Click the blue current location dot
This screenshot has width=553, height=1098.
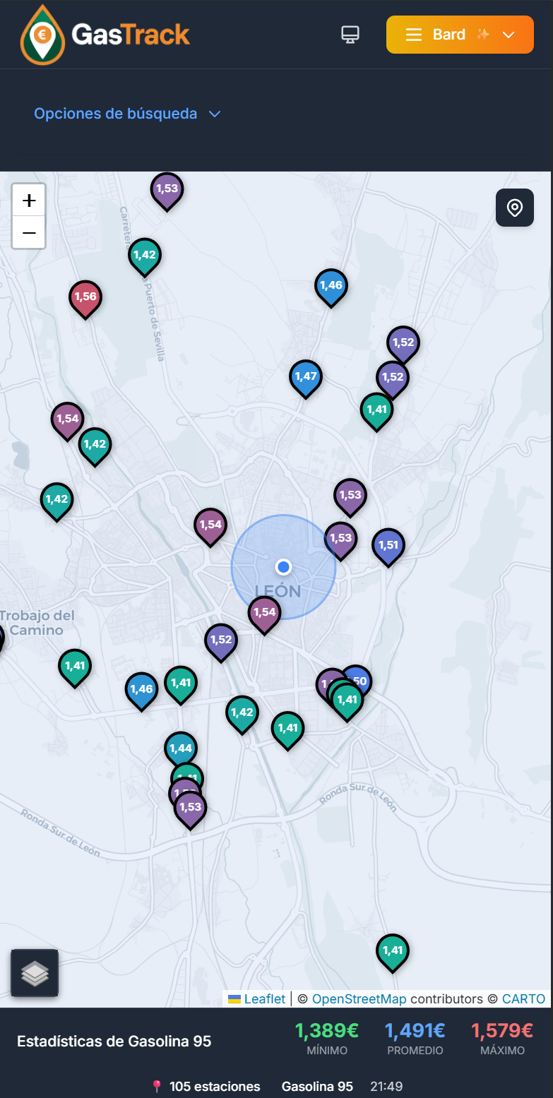284,567
